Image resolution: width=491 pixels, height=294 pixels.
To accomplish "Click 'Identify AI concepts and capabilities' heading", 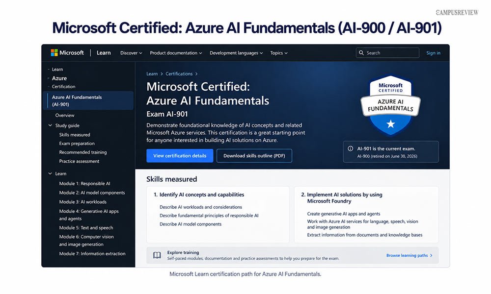I will (x=202, y=195).
